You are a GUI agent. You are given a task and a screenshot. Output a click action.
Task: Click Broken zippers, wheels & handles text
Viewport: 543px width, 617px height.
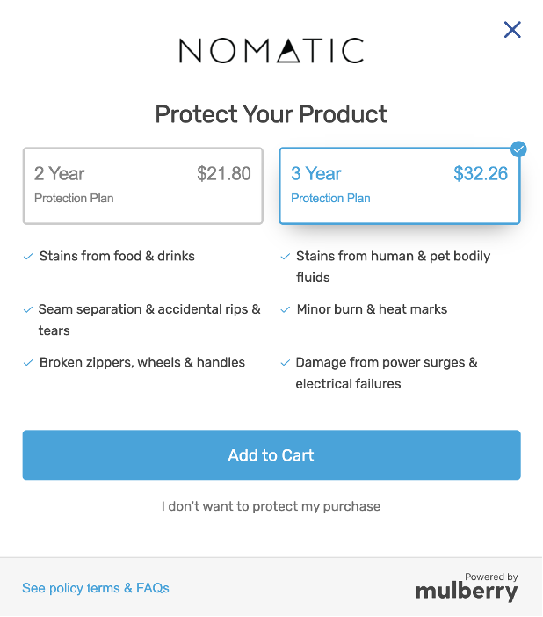point(142,362)
